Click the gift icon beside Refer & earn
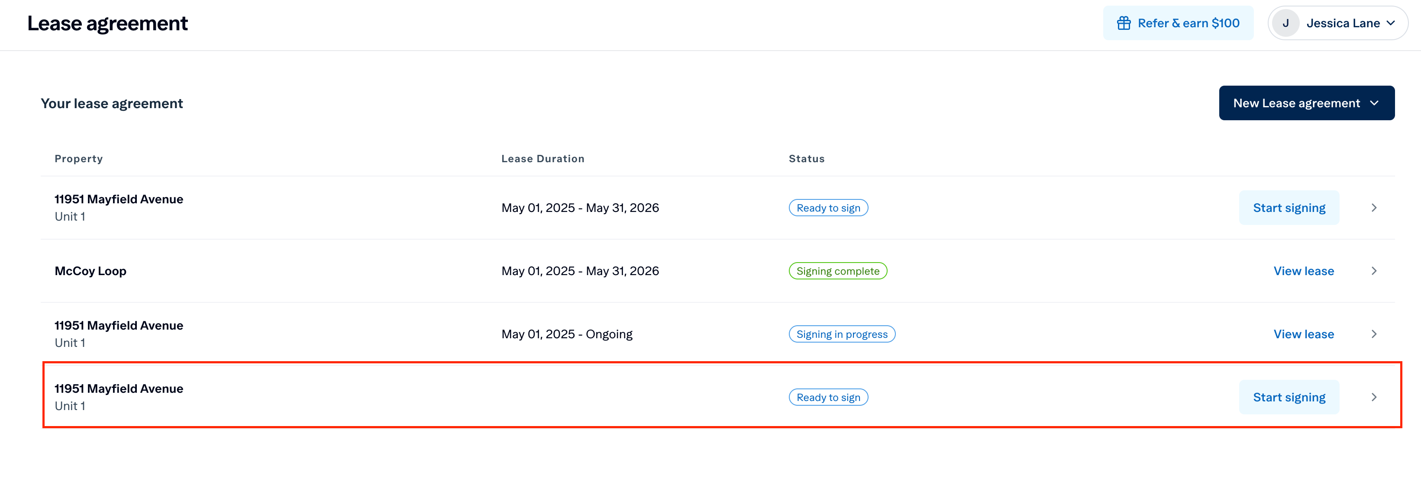 coord(1123,23)
